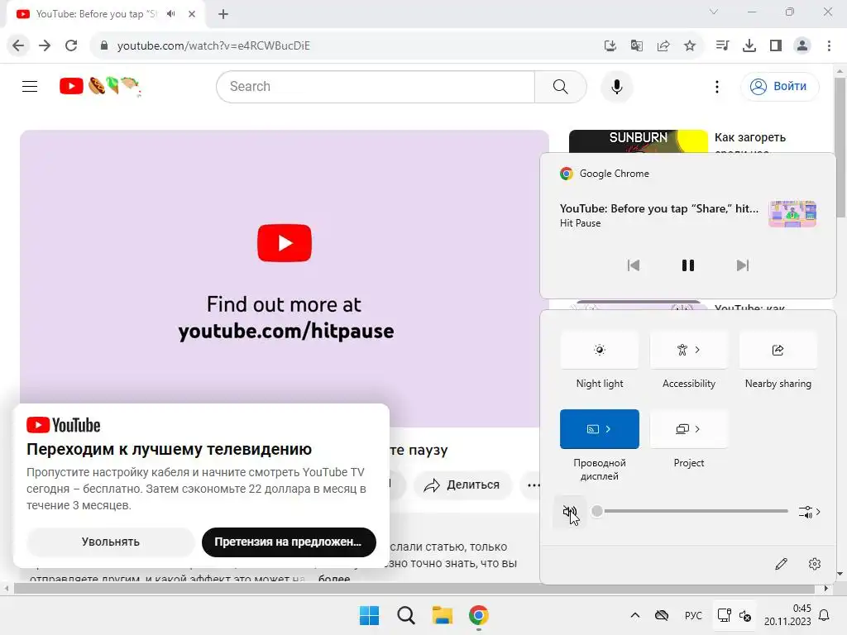
Task: Click the Hit Pause media thumbnail
Action: coord(792,214)
